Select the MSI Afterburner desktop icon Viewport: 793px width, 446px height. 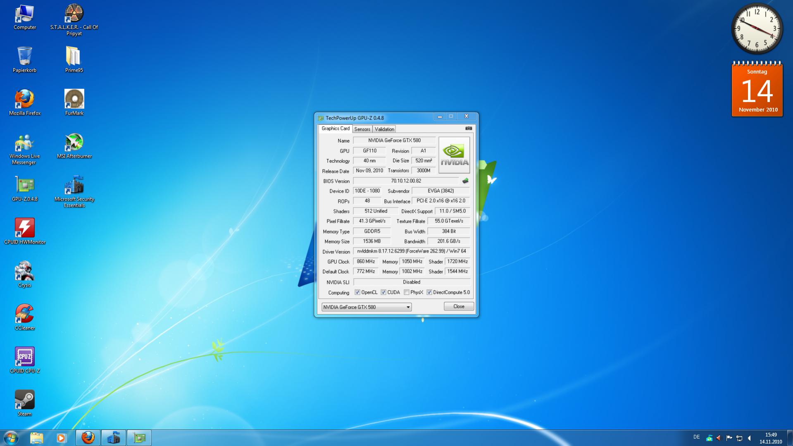74,145
